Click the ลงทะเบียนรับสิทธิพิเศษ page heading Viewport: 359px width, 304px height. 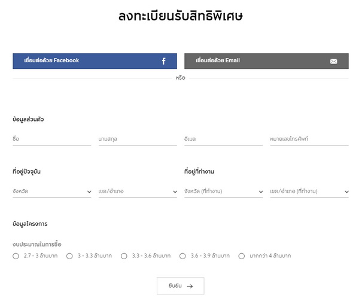[180, 17]
